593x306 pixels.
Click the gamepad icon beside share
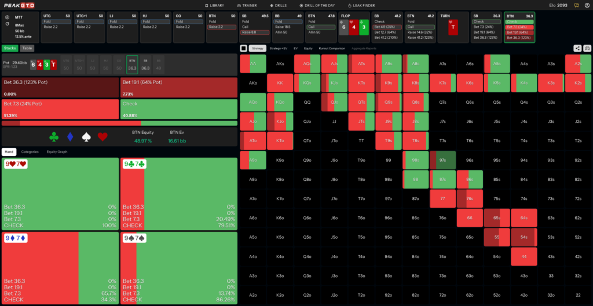tap(587, 48)
